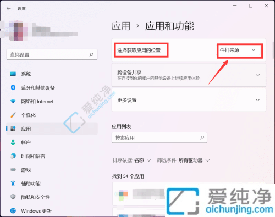The height and width of the screenshot is (217, 275).
Task: Open the 任何来源 dropdown
Action: (x=240, y=50)
